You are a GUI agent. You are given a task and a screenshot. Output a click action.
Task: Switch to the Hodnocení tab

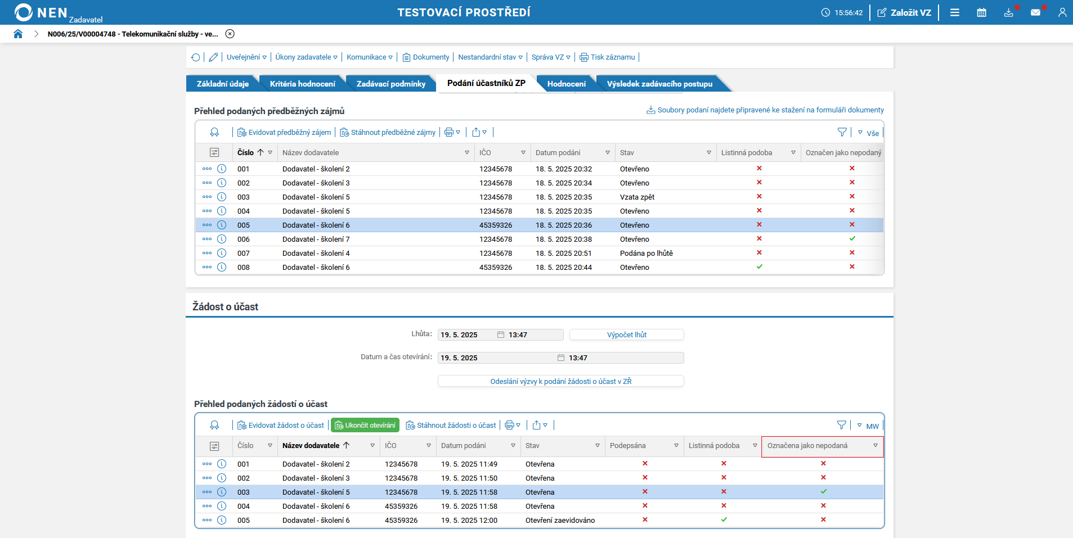566,84
